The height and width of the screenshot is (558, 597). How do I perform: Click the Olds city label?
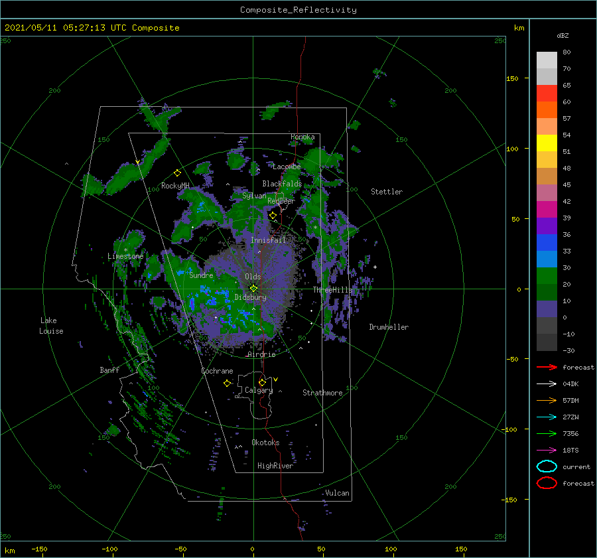[253, 277]
